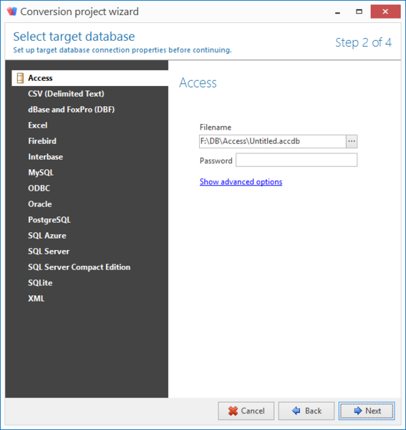Choose SQL Server Compact Edition
Viewport: 406px width, 430px height.
tap(79, 267)
